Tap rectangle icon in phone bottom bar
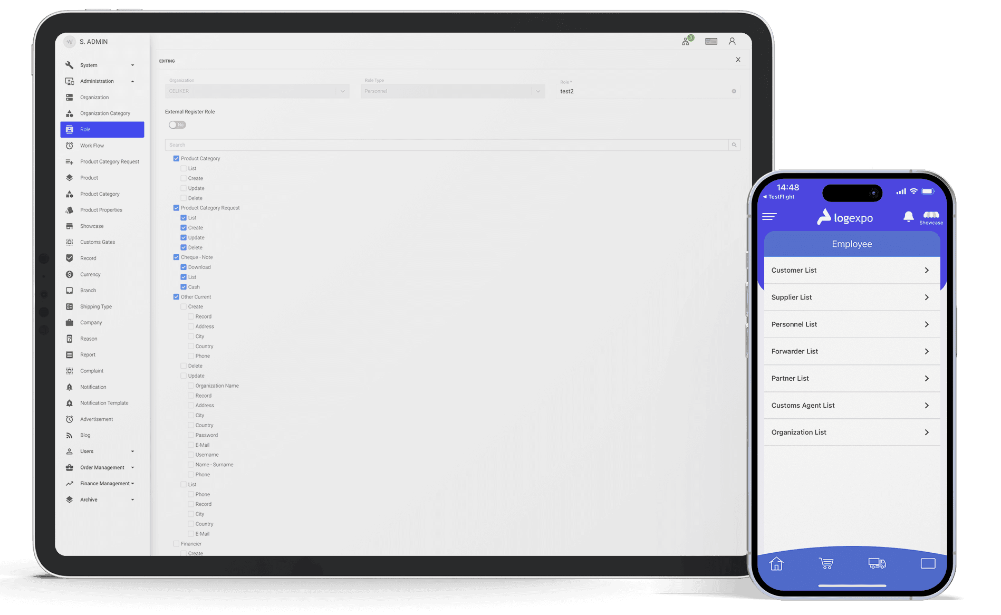The width and height of the screenshot is (1001, 615). pyautogui.click(x=928, y=563)
